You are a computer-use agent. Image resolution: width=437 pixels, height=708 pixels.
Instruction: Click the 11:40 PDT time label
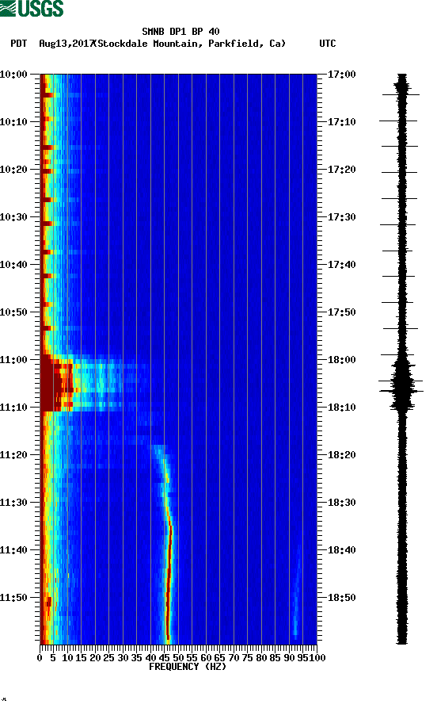13,550
